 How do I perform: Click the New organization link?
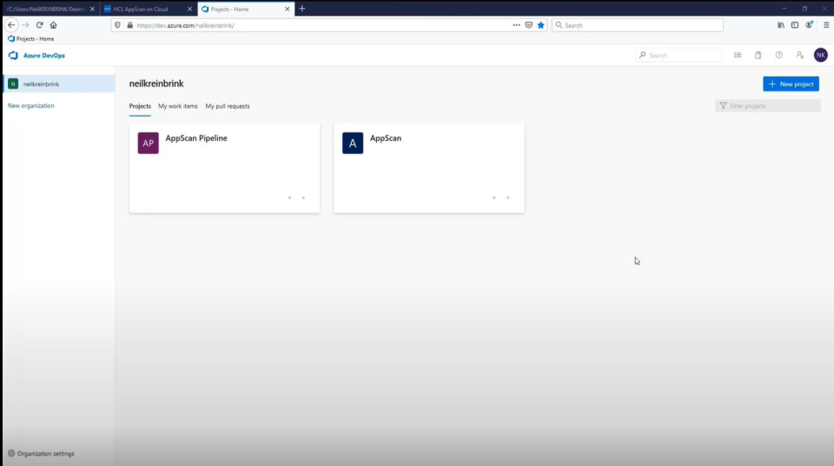pyautogui.click(x=31, y=105)
